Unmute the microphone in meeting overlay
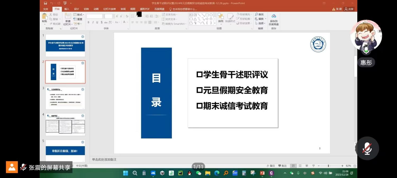 367,148
